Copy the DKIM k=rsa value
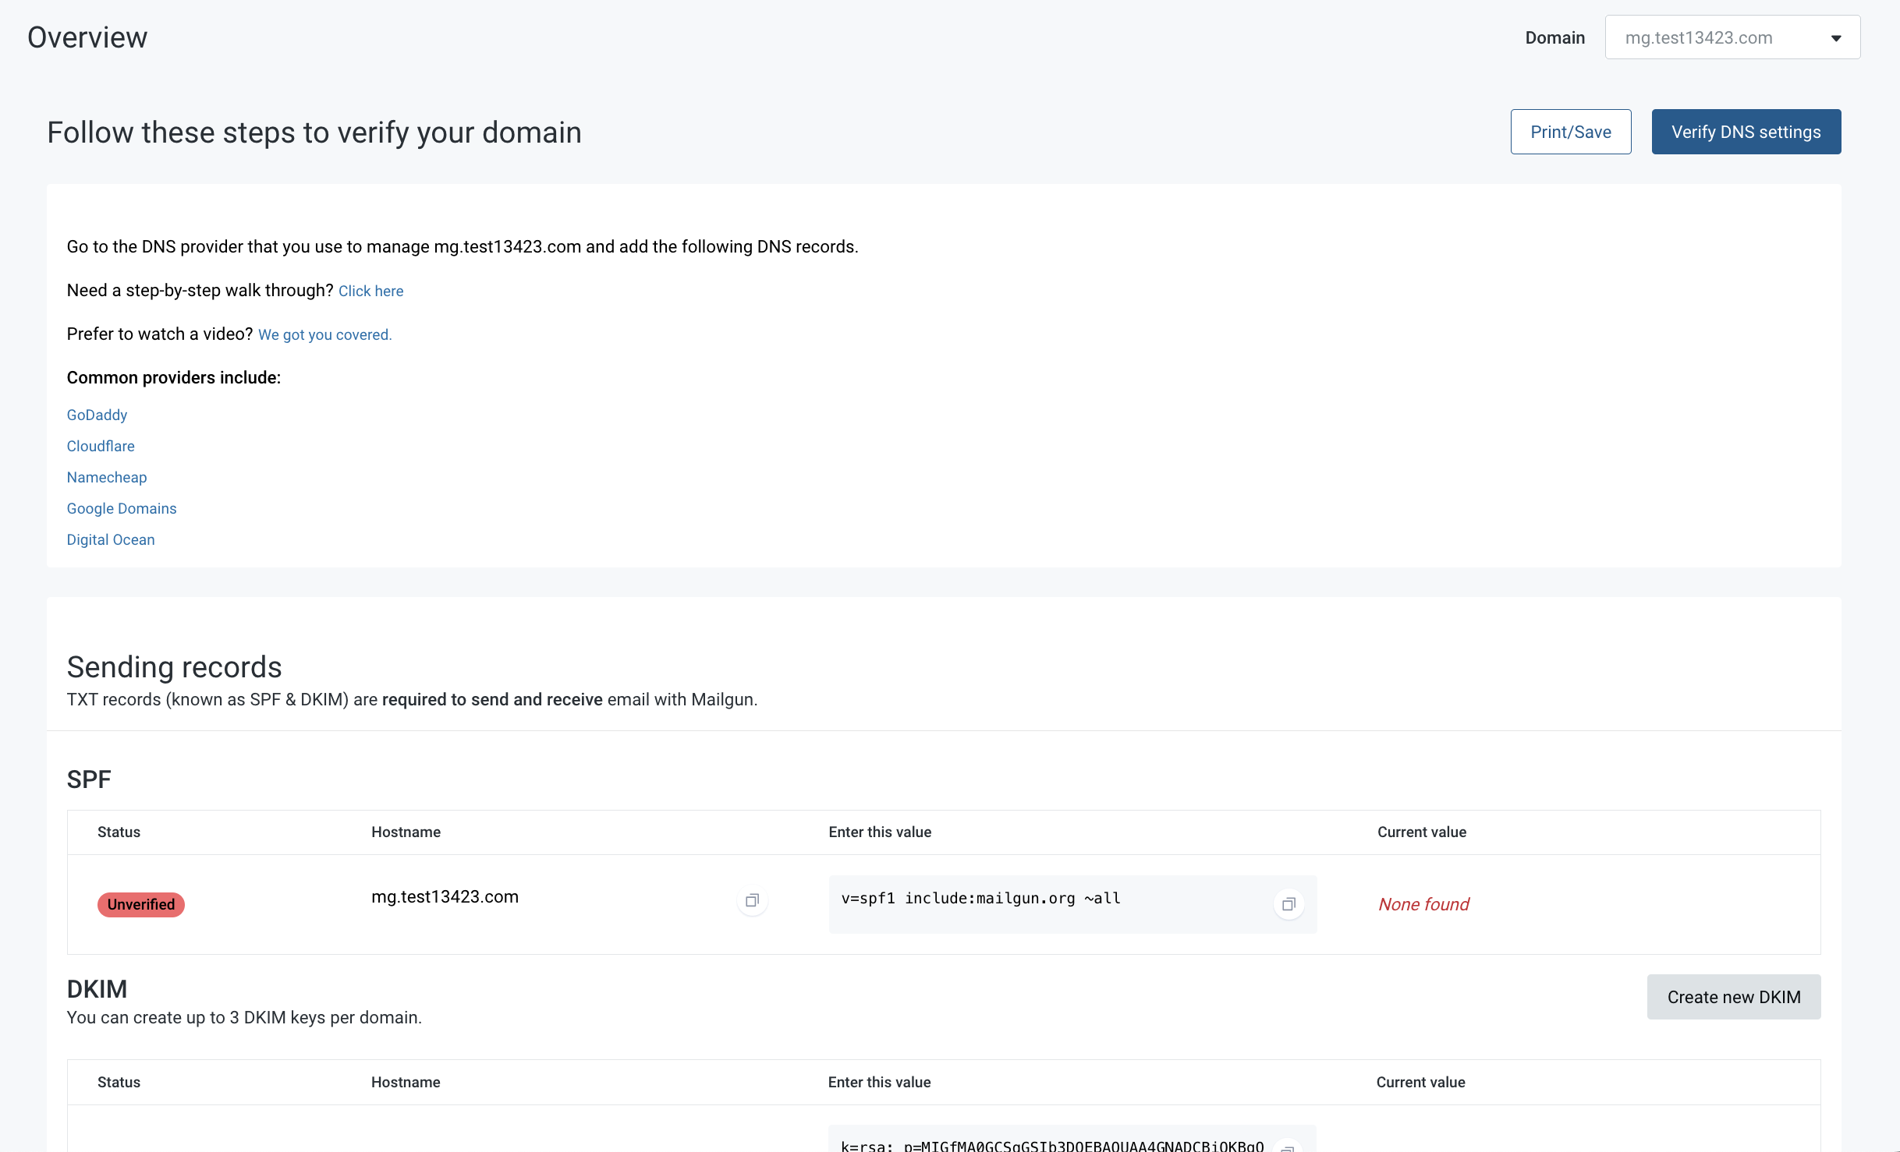The width and height of the screenshot is (1900, 1152). [x=1288, y=1147]
